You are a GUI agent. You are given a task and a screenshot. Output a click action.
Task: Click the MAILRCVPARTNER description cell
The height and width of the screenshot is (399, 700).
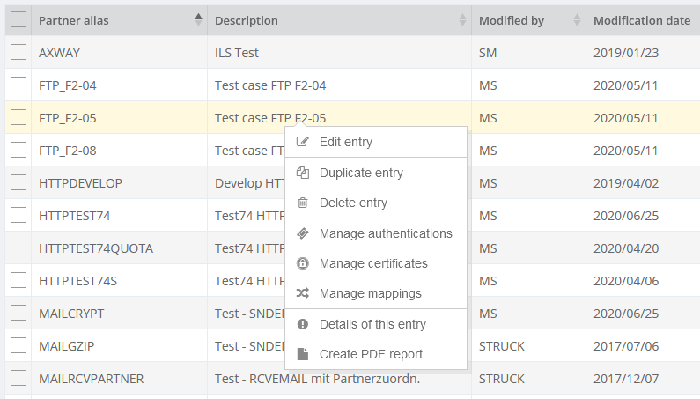(x=317, y=379)
